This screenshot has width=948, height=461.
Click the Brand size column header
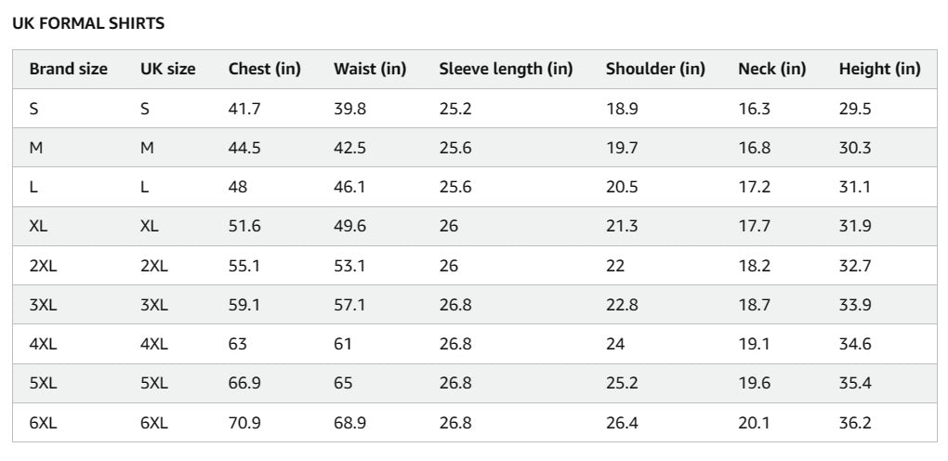point(68,69)
